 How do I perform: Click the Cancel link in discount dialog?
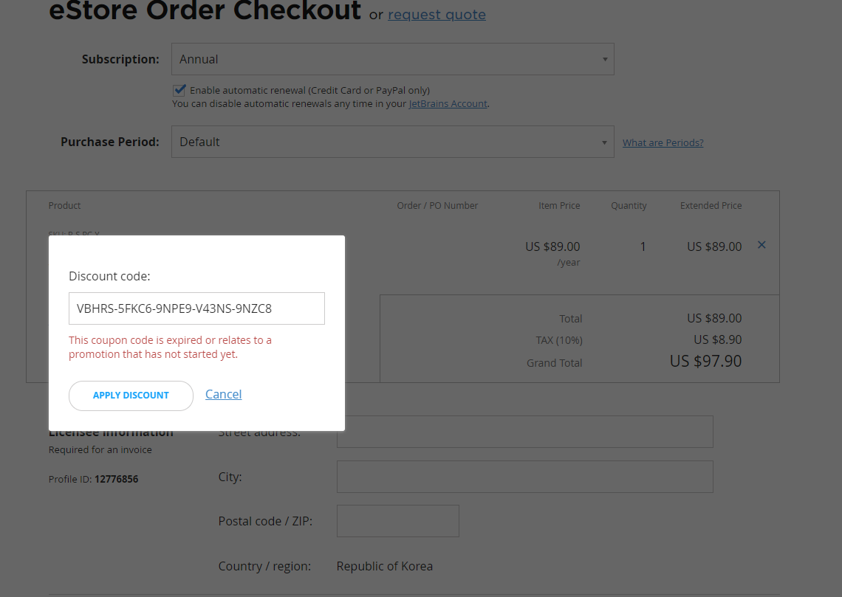[223, 394]
